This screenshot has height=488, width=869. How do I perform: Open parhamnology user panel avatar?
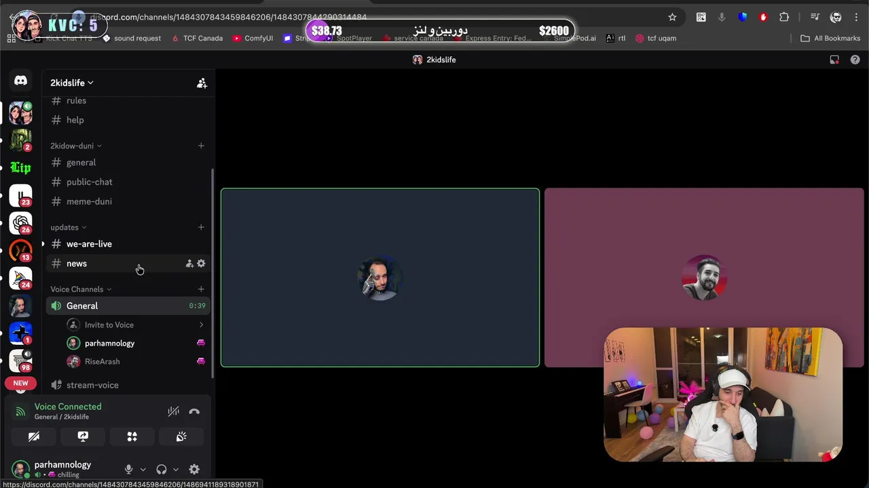click(x=21, y=469)
